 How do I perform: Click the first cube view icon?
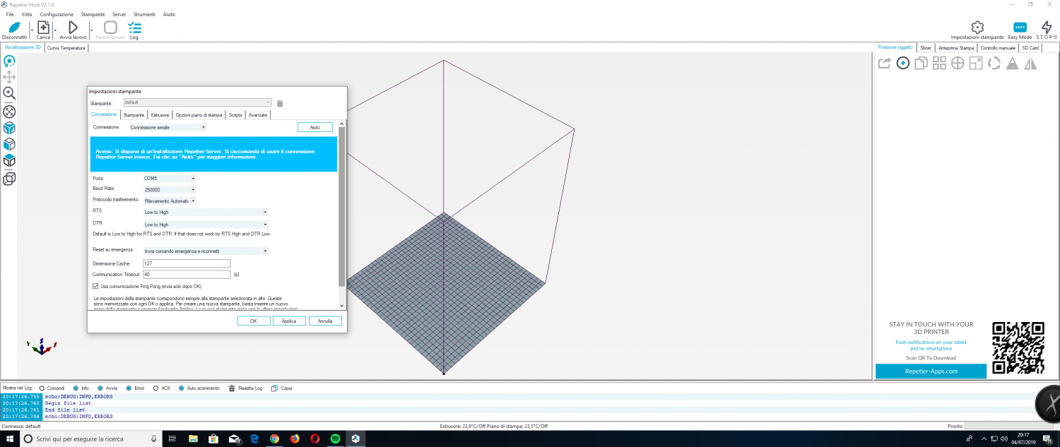pyautogui.click(x=10, y=128)
